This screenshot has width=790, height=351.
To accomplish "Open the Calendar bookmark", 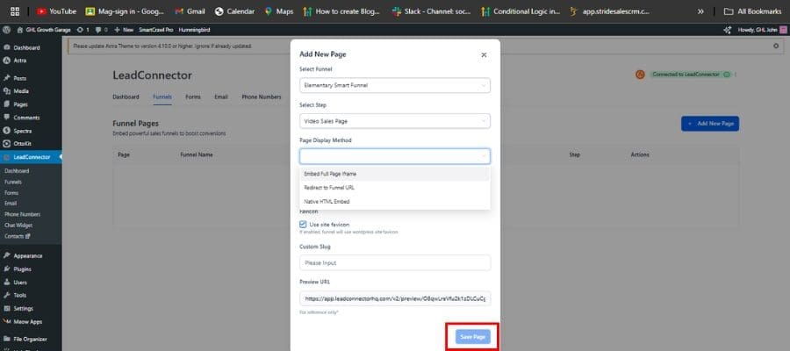I will pyautogui.click(x=234, y=11).
